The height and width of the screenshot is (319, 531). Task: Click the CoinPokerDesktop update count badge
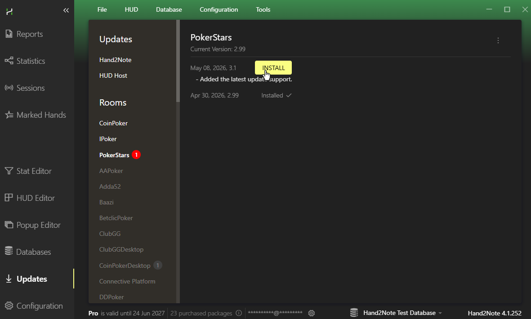(x=157, y=265)
